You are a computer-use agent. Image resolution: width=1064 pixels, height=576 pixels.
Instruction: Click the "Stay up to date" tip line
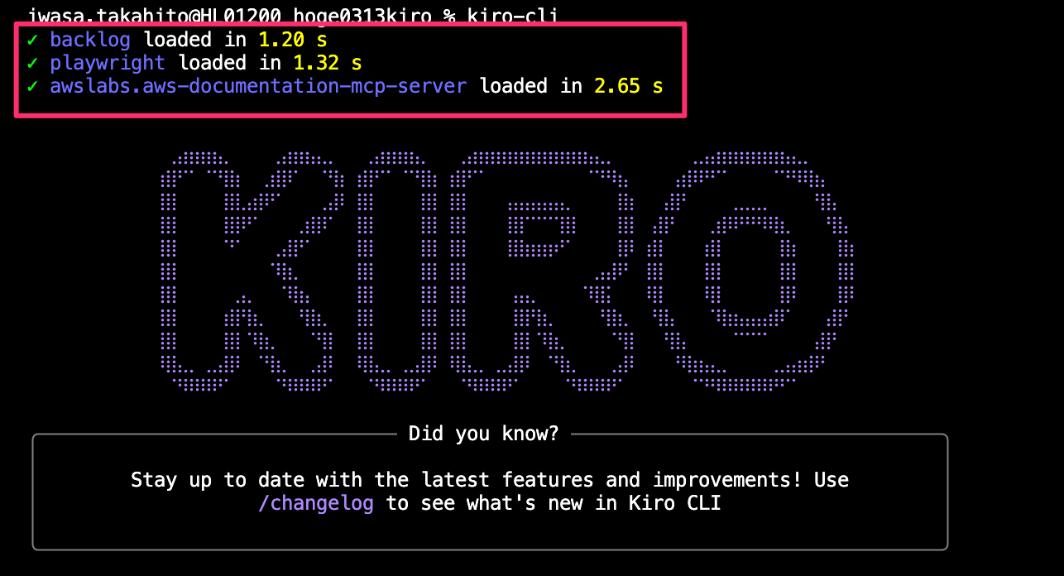click(490, 480)
